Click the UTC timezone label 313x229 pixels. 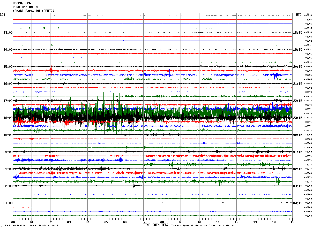[299, 15]
